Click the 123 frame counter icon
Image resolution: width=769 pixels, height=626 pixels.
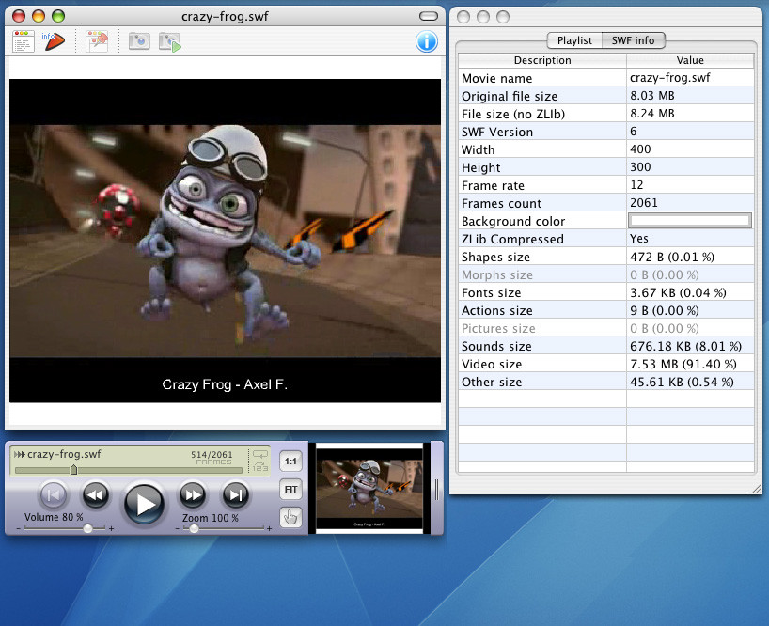(x=260, y=465)
